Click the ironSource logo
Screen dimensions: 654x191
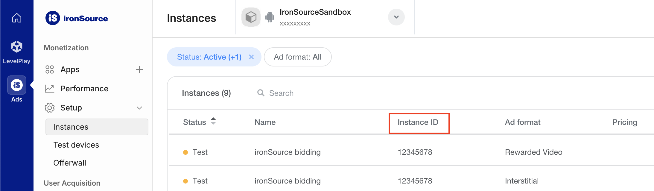(x=77, y=18)
